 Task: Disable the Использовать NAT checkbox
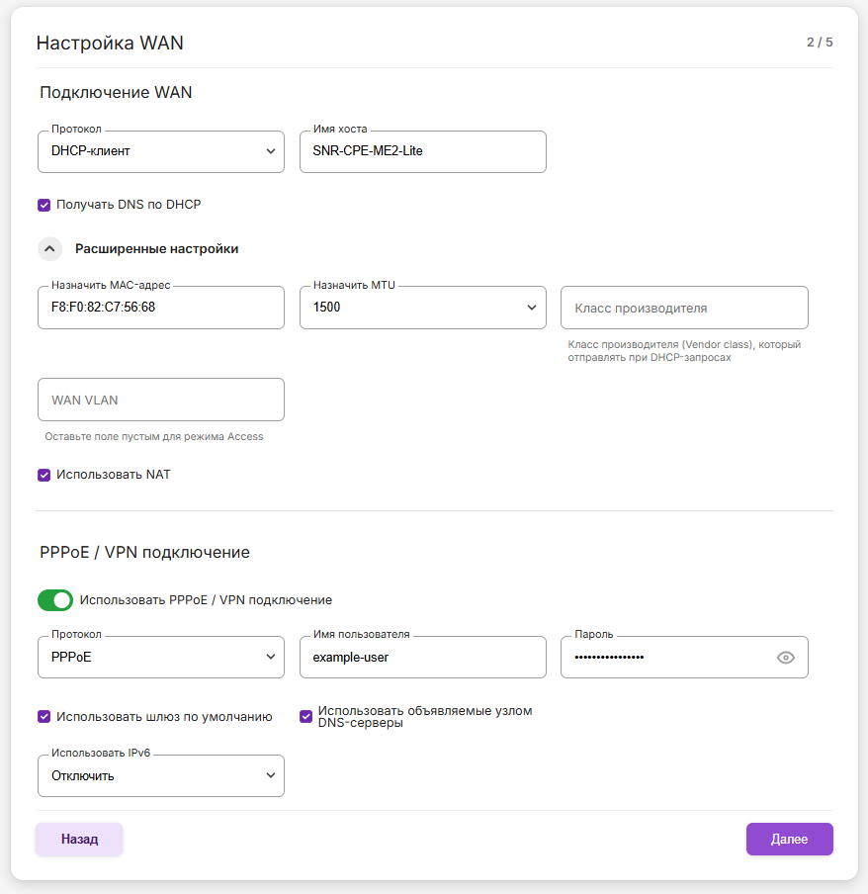coord(43,475)
